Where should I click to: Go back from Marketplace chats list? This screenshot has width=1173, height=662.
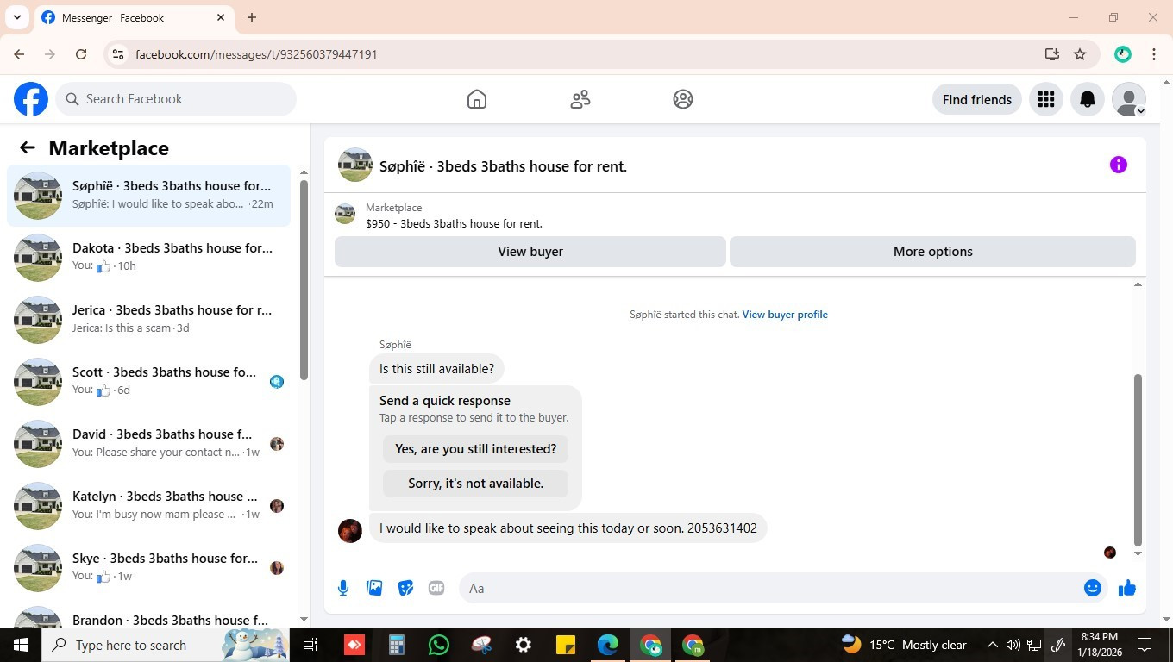point(28,147)
